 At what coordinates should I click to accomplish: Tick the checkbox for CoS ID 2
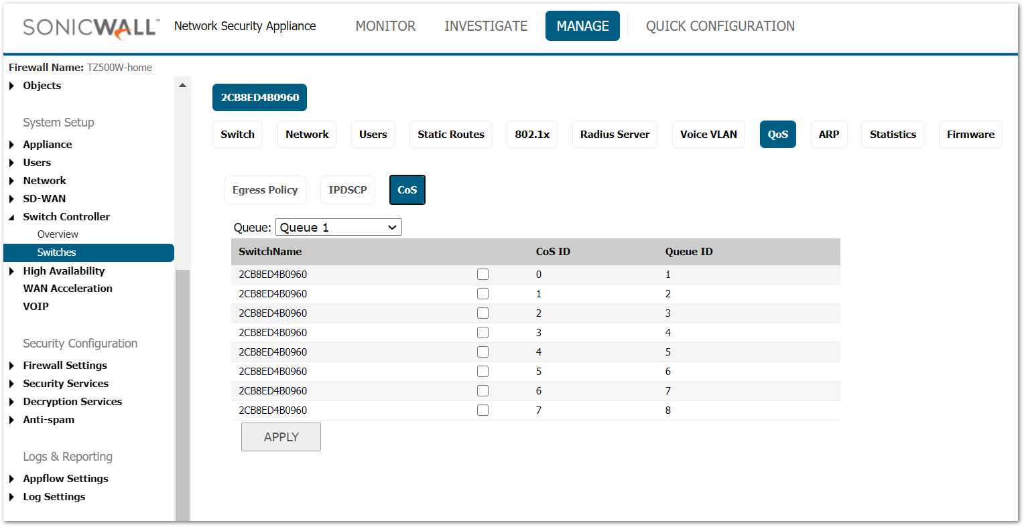coord(483,313)
